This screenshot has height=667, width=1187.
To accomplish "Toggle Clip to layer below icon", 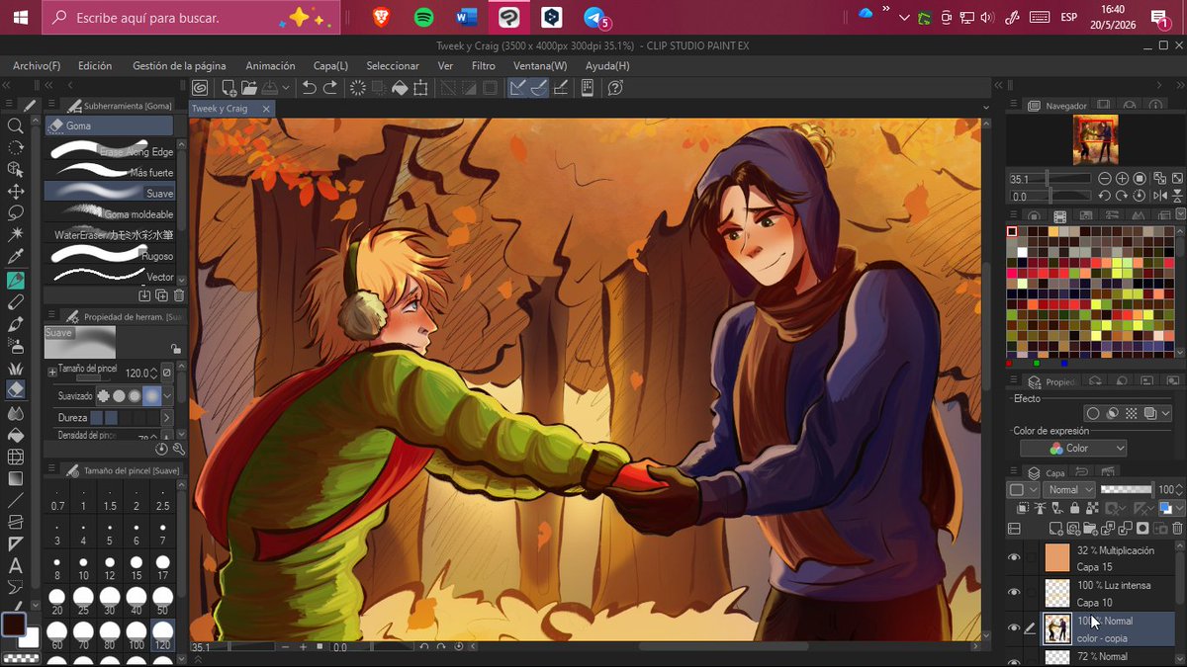I will (x=1022, y=509).
